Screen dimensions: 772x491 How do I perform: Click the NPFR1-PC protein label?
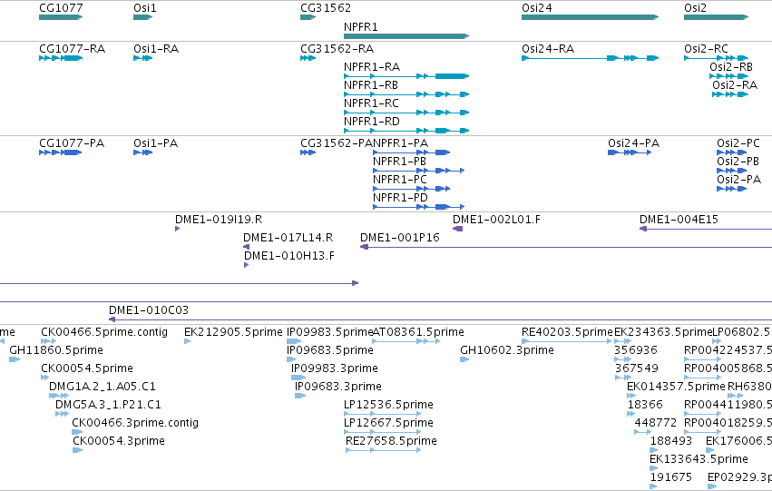(x=400, y=180)
